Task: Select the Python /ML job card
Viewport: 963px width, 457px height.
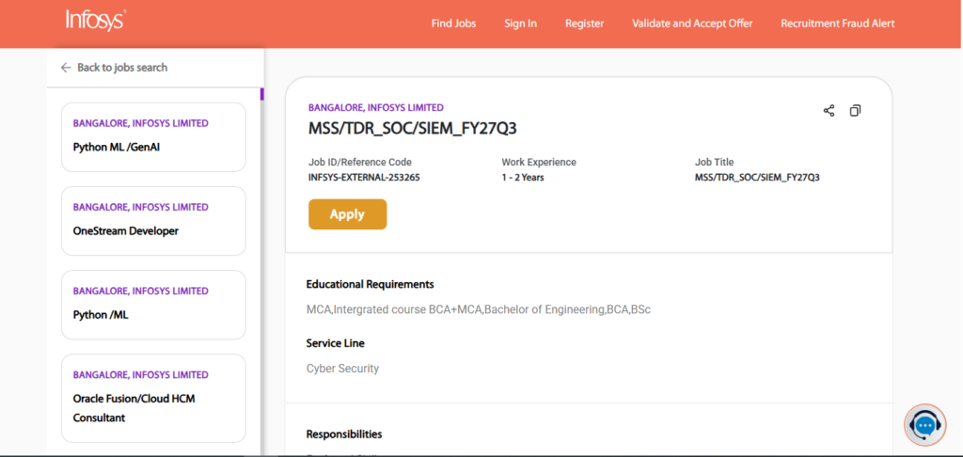Action: pyautogui.click(x=153, y=305)
